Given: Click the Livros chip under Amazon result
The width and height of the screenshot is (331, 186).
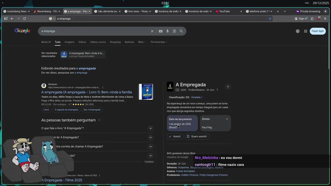Looking at the screenshot, I should coord(46,110).
